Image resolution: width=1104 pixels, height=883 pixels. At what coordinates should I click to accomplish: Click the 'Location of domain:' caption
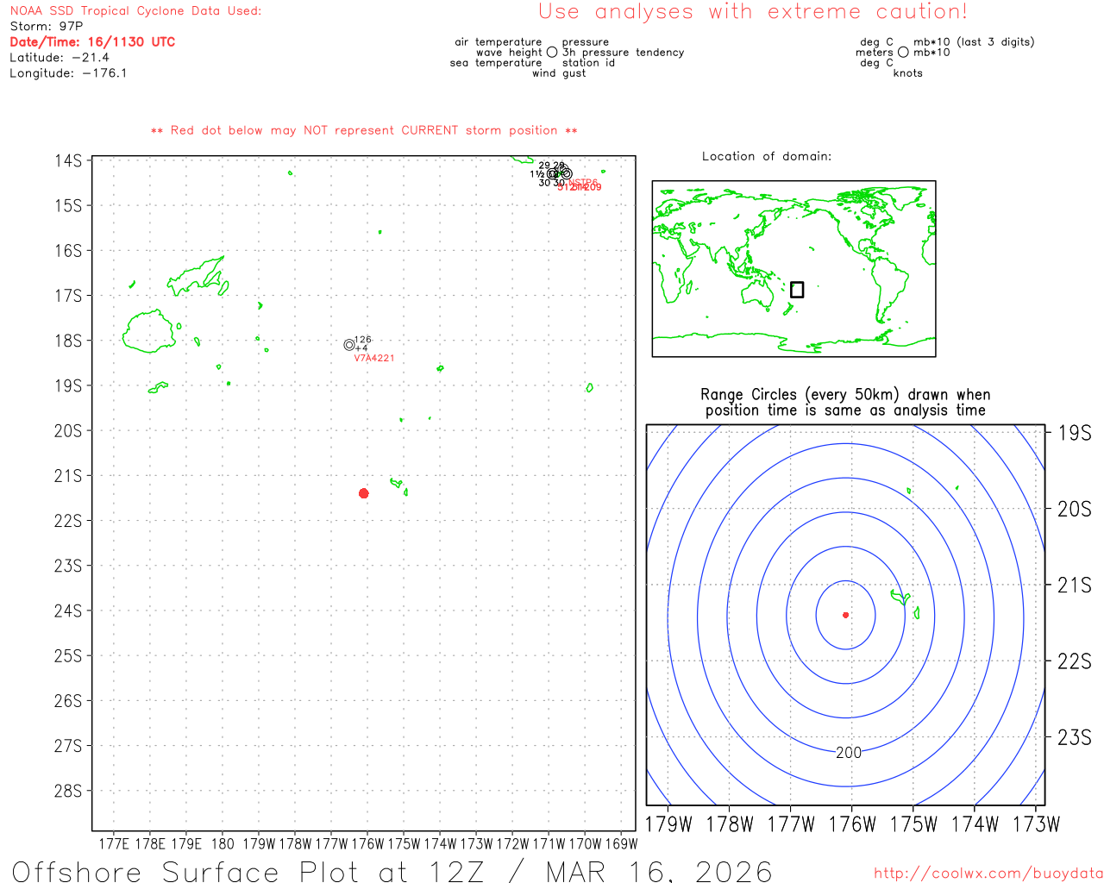(x=766, y=157)
